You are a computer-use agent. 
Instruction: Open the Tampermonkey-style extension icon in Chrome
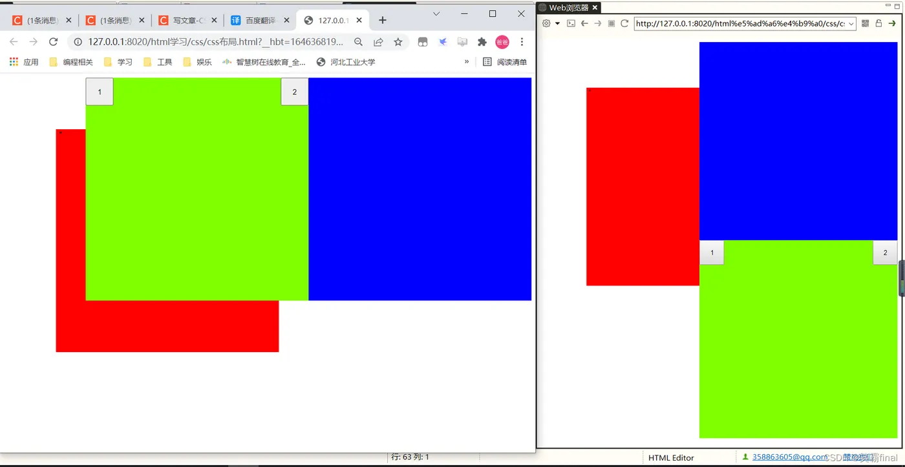(423, 42)
